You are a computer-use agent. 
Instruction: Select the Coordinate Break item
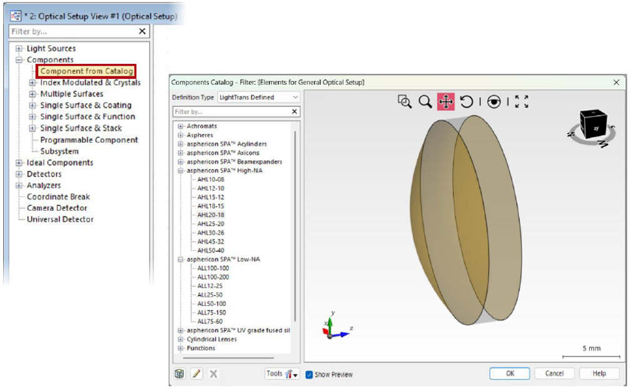tap(58, 197)
